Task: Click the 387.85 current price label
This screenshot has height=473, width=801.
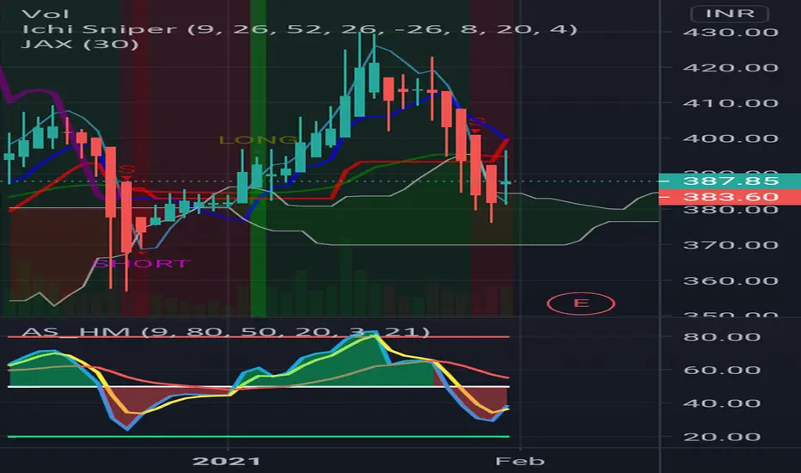Action: pos(730,181)
